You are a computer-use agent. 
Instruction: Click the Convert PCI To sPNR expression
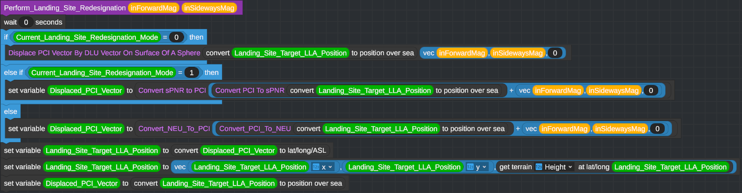[x=250, y=90]
